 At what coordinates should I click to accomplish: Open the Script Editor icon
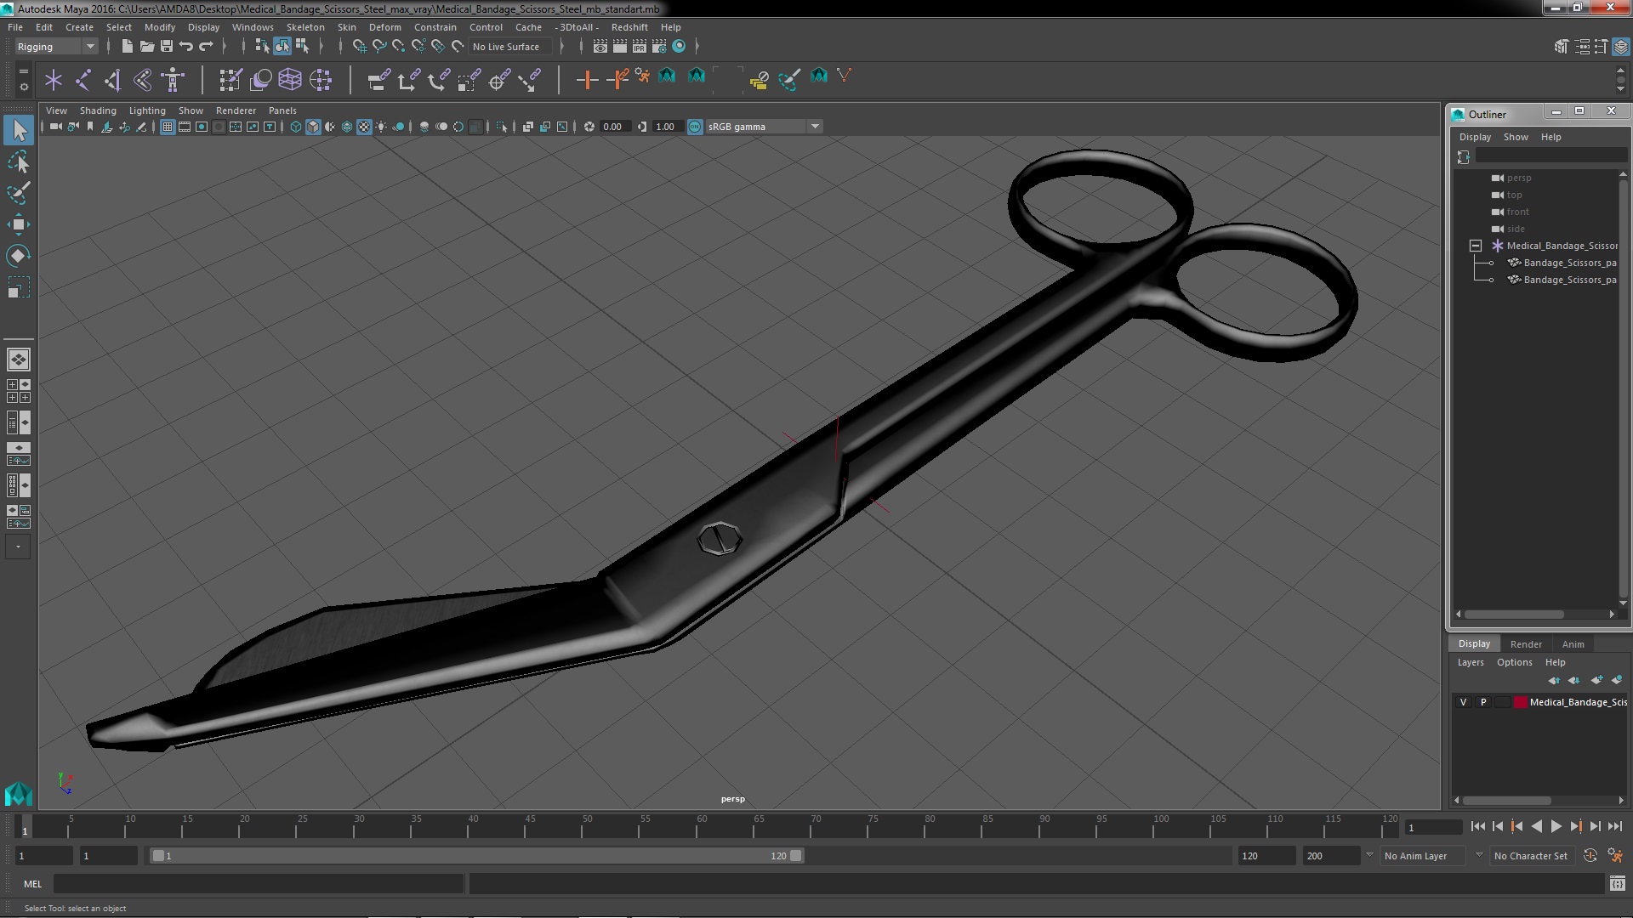point(1618,884)
